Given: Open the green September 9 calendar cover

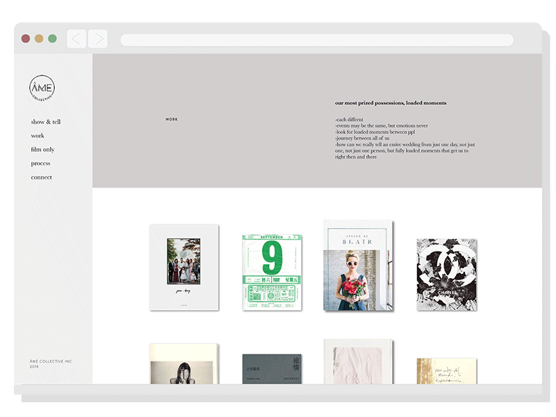Looking at the screenshot, I should point(272,268).
